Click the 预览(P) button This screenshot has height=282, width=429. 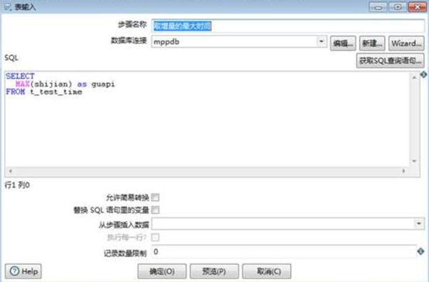pos(214,271)
